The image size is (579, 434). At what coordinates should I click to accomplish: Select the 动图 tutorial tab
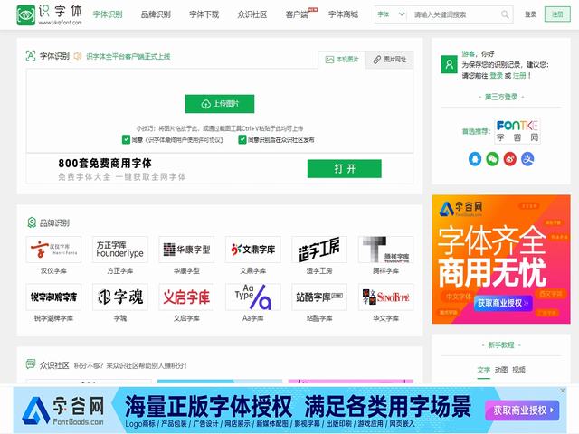[x=501, y=370]
